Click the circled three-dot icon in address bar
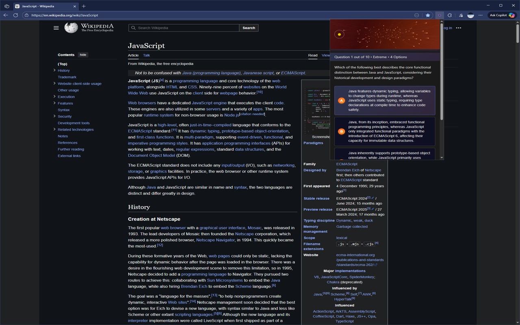 click(x=416, y=15)
